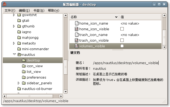Click the nautilus-cd-burner folder icon
Viewport: 170px width, 107px height.
(19, 89)
